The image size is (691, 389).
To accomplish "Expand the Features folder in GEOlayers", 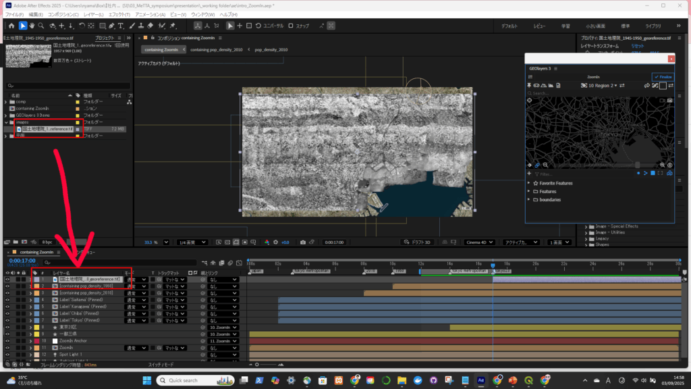I will click(528, 191).
